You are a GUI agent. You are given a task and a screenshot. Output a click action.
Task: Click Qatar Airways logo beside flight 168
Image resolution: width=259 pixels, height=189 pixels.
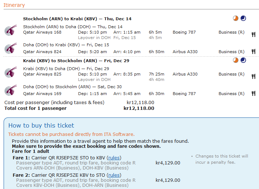pos(11,30)
